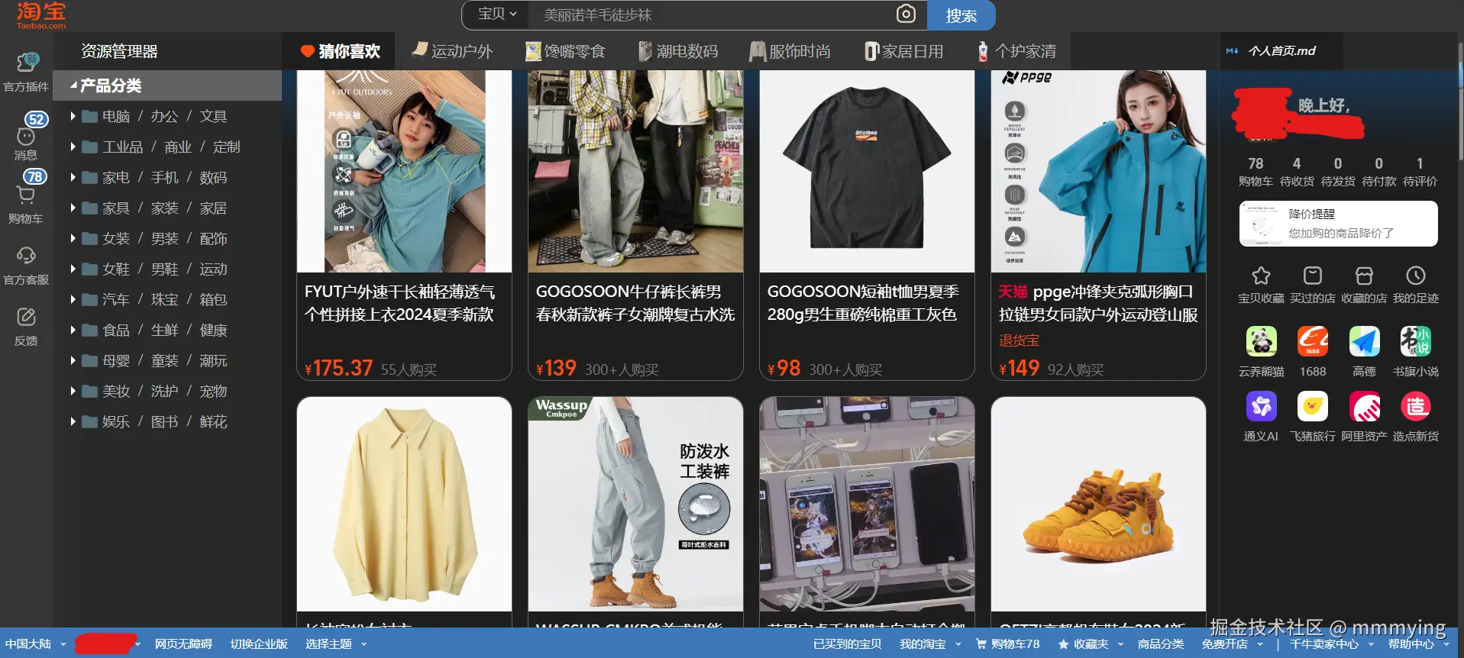Screen dimensions: 1464x658
Task: Switch to 潮电数码 tab
Action: [x=678, y=51]
